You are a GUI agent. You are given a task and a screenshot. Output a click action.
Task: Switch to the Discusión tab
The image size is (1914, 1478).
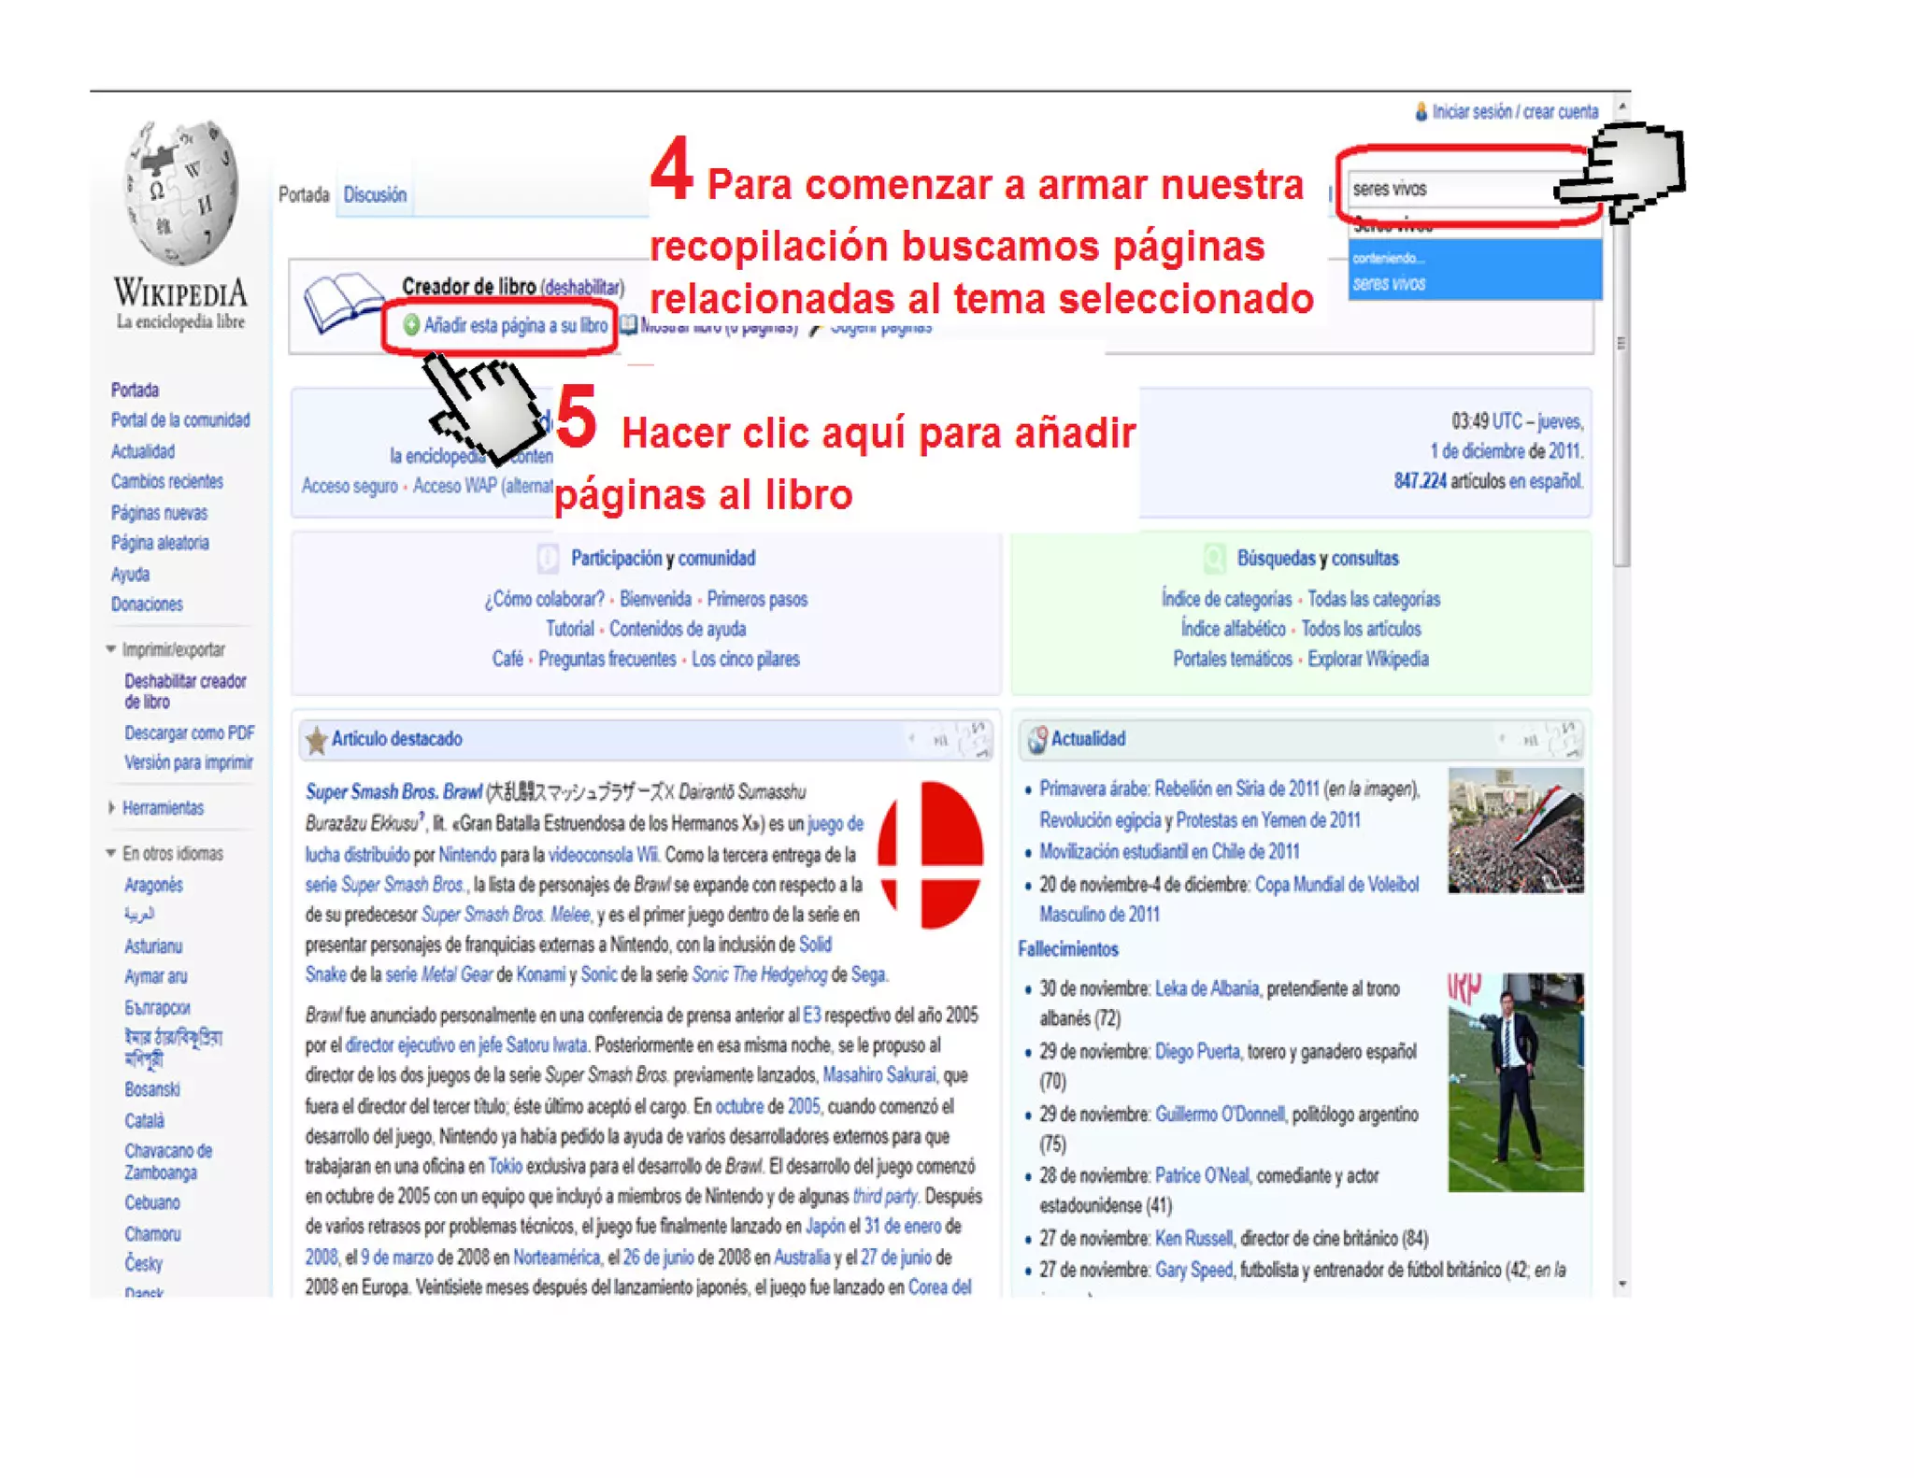[375, 195]
